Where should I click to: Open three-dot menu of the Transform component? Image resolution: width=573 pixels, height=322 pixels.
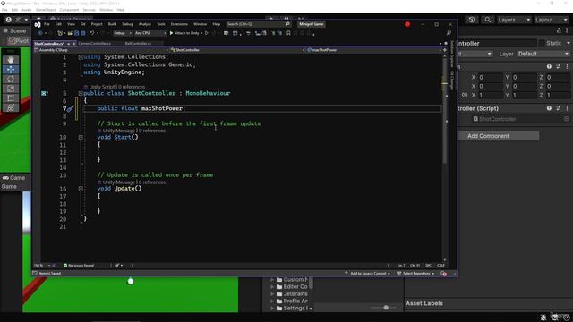[567, 67]
